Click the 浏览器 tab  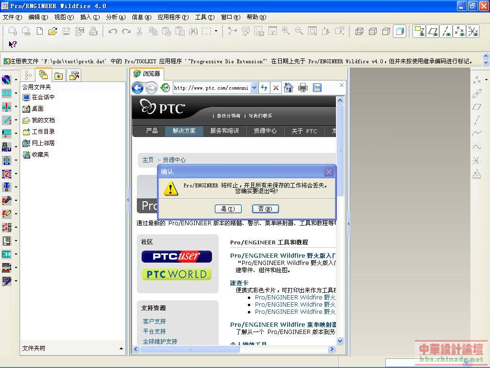click(x=147, y=74)
